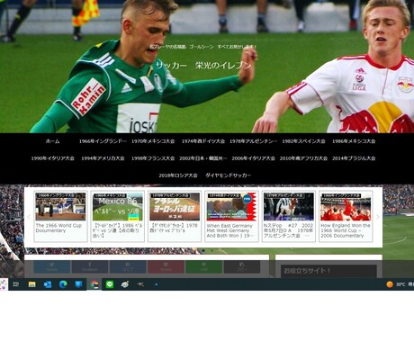Open Outlook from the taskbar
The height and width of the screenshot is (342, 414).
(48, 284)
